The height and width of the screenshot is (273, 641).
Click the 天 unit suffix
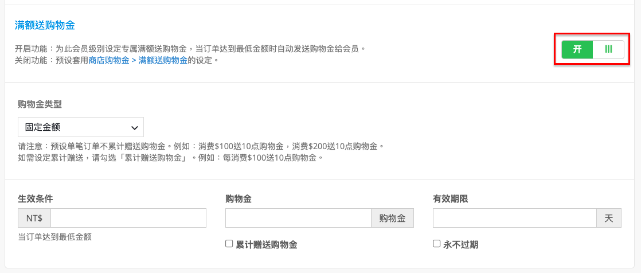[x=609, y=218]
